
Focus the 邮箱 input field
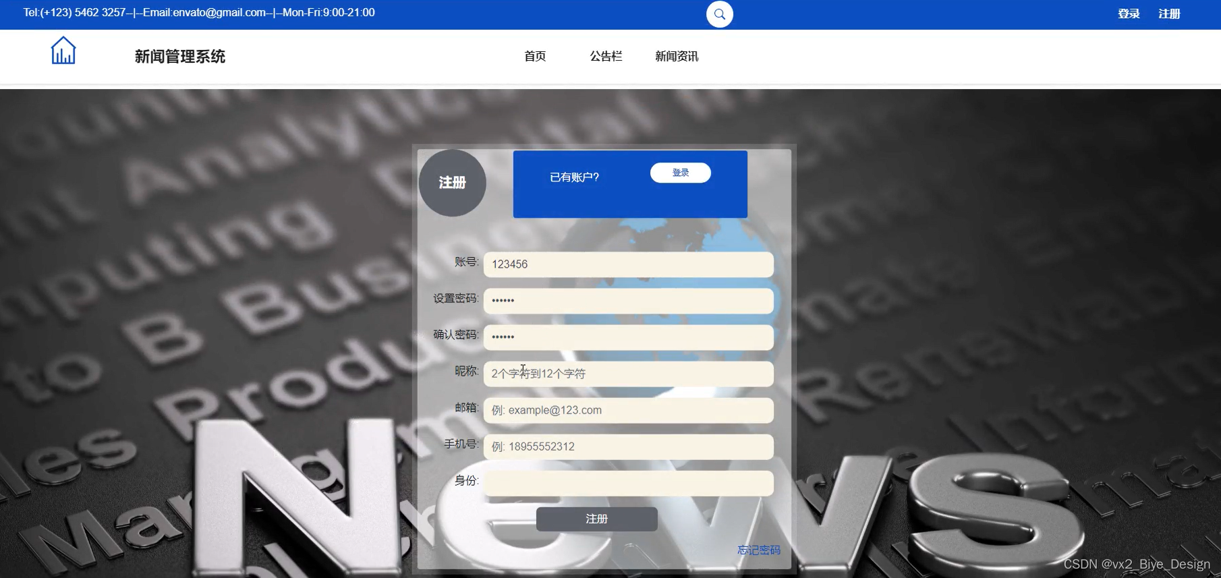click(629, 410)
